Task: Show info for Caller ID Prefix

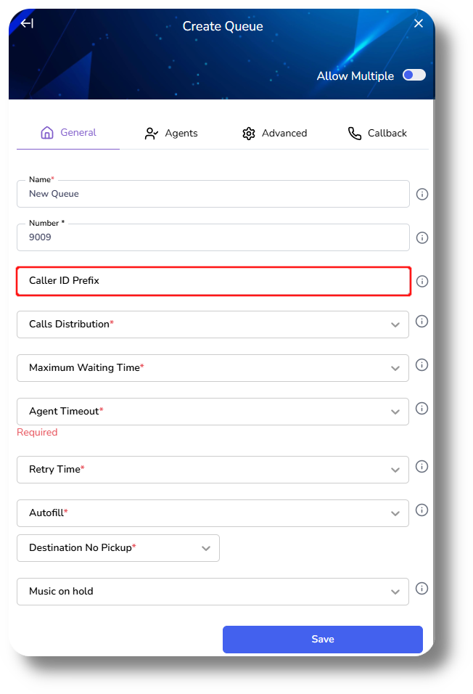Action: 422,282
